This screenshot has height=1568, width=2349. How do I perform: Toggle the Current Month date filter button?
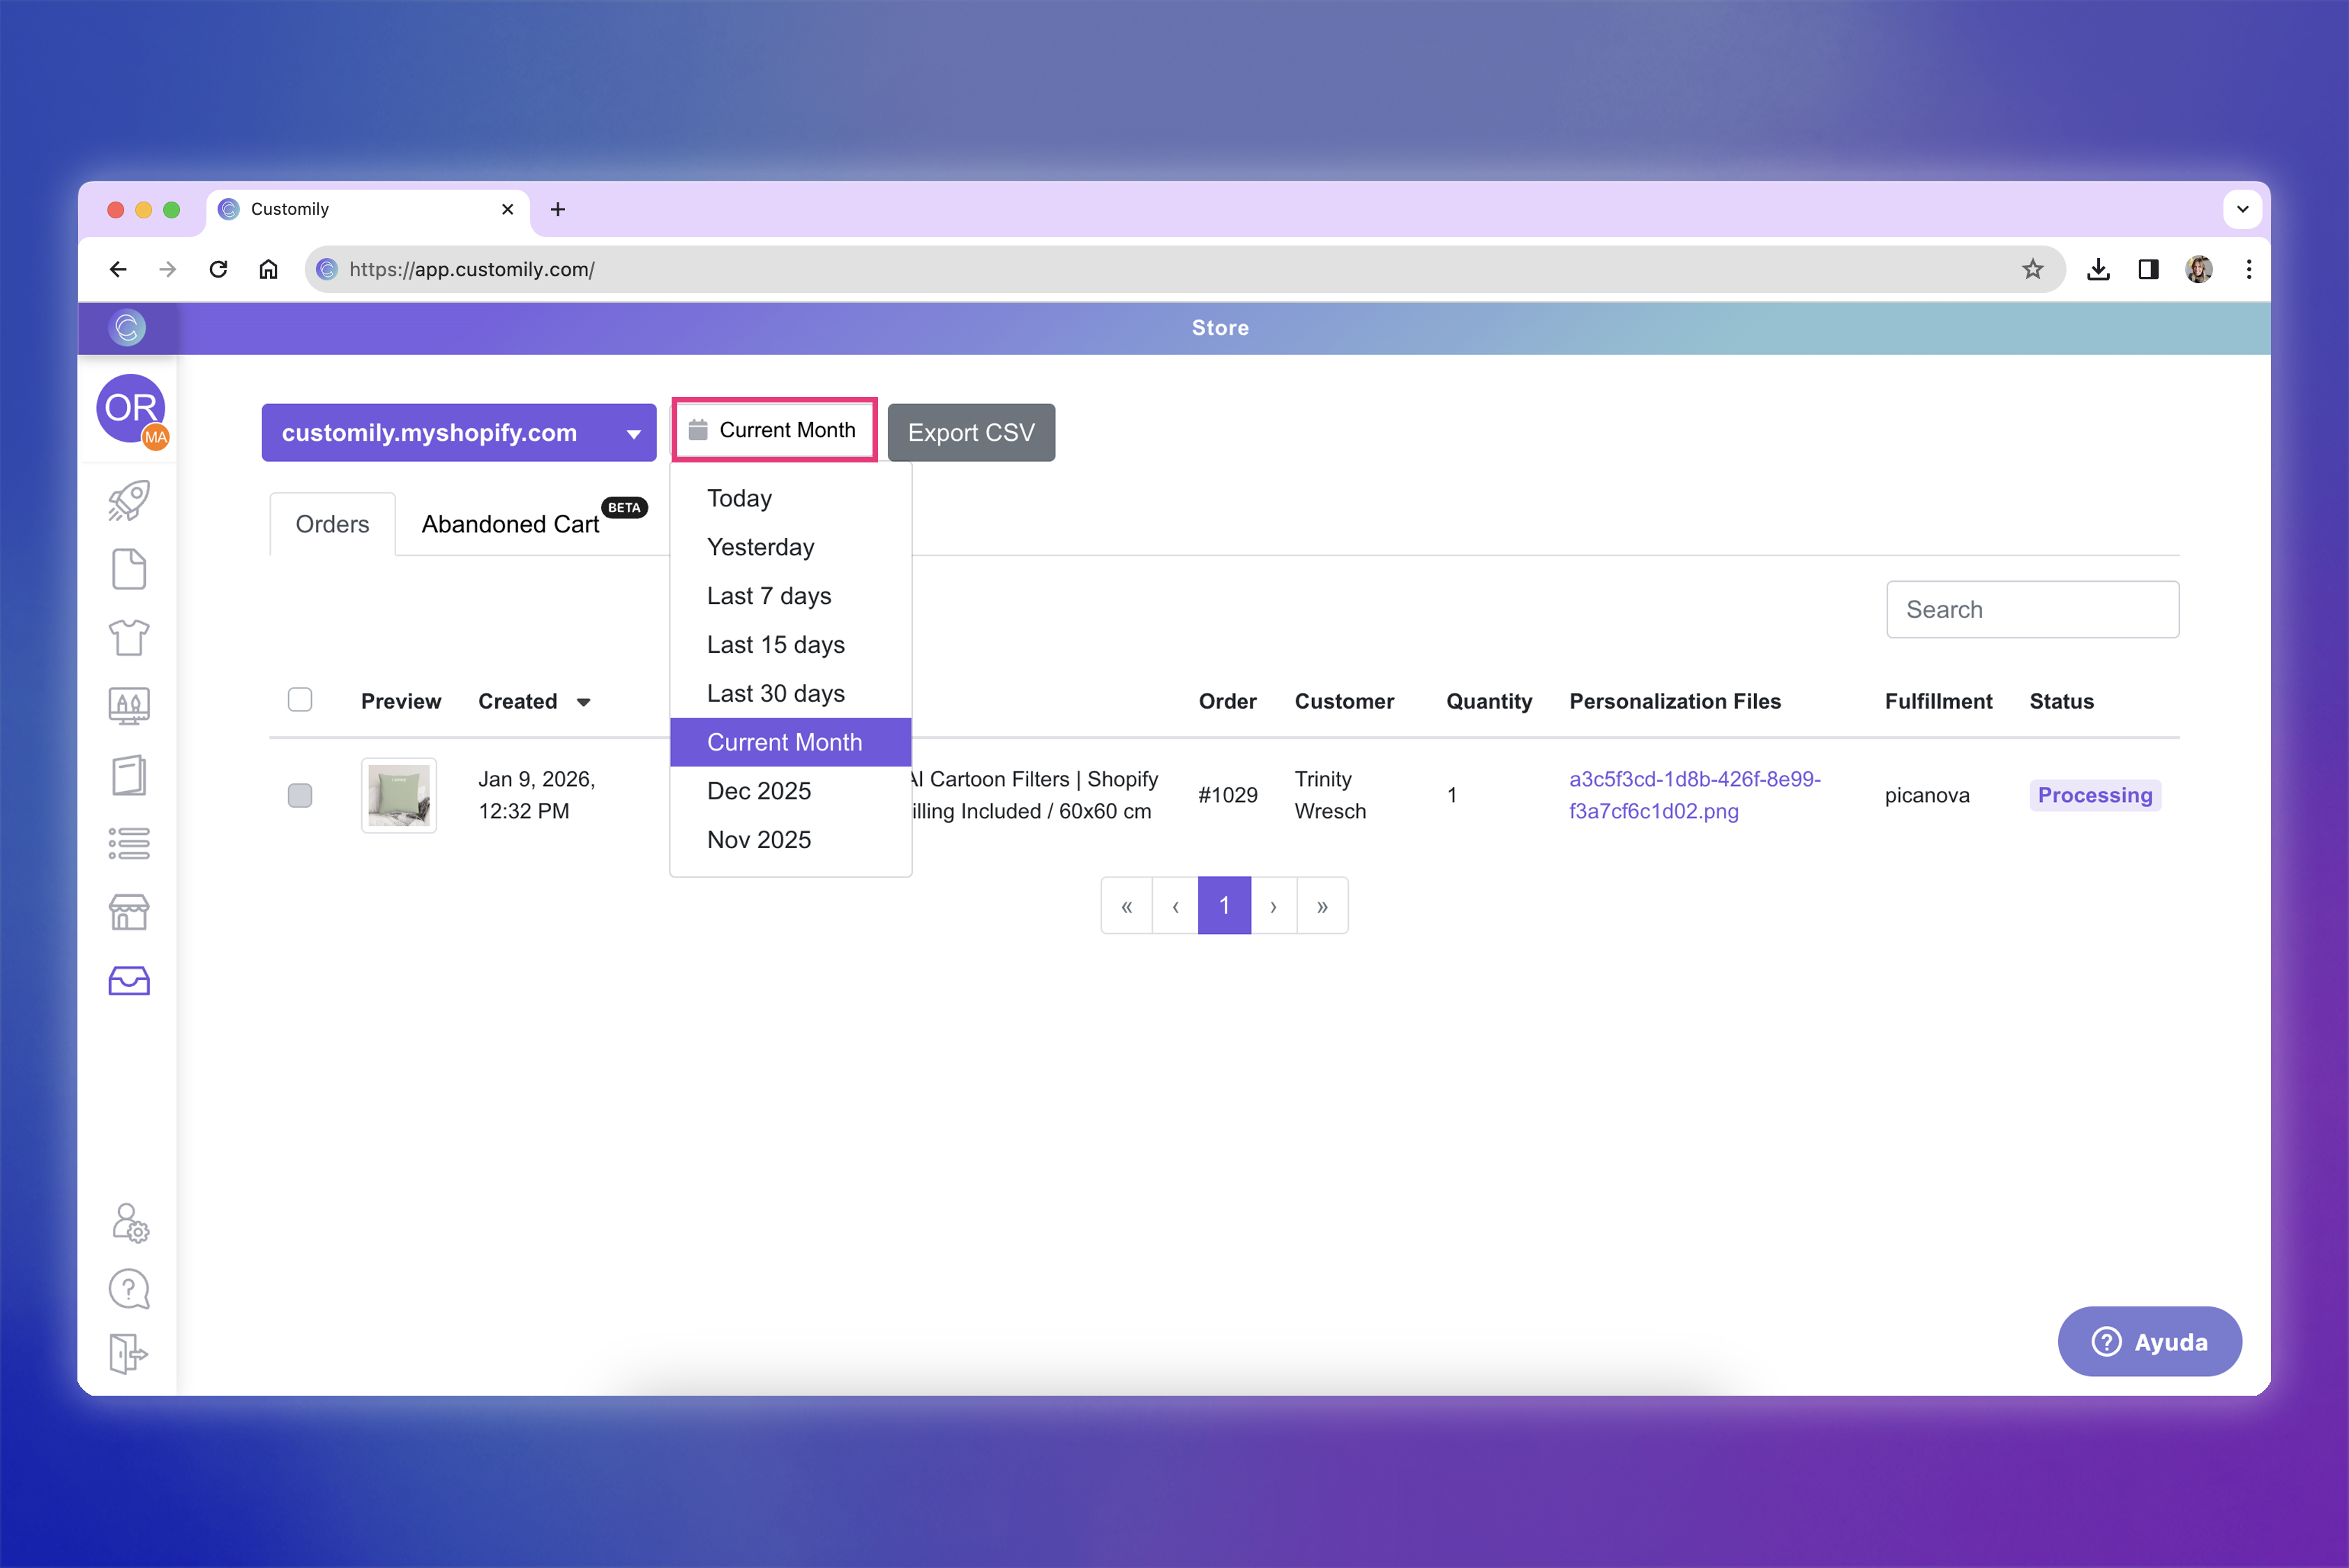pyautogui.click(x=774, y=430)
